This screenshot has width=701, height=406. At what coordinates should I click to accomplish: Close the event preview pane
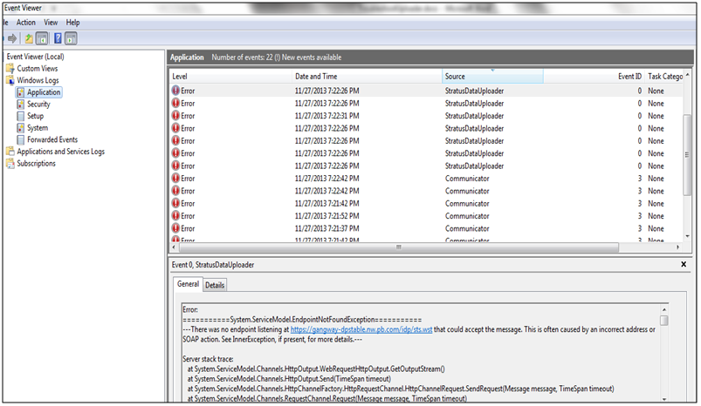click(x=683, y=264)
